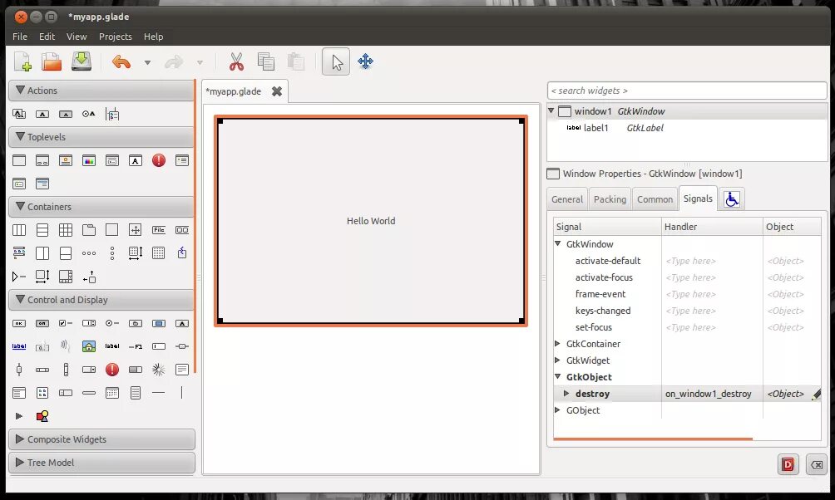
Task: Expand the GtkWidget signals group
Action: [557, 360]
